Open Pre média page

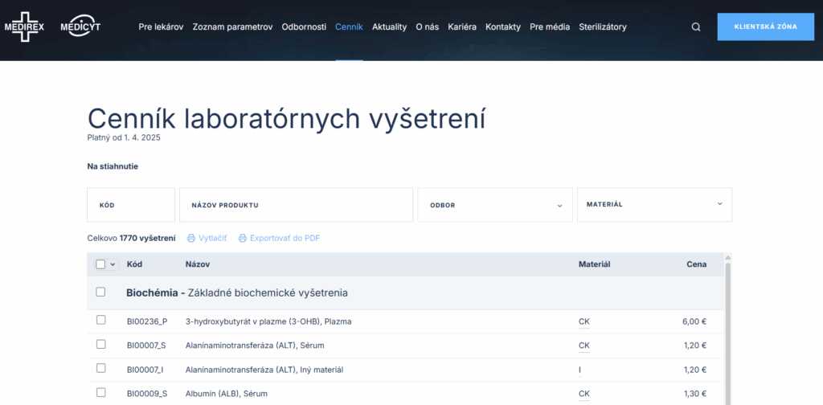point(550,27)
